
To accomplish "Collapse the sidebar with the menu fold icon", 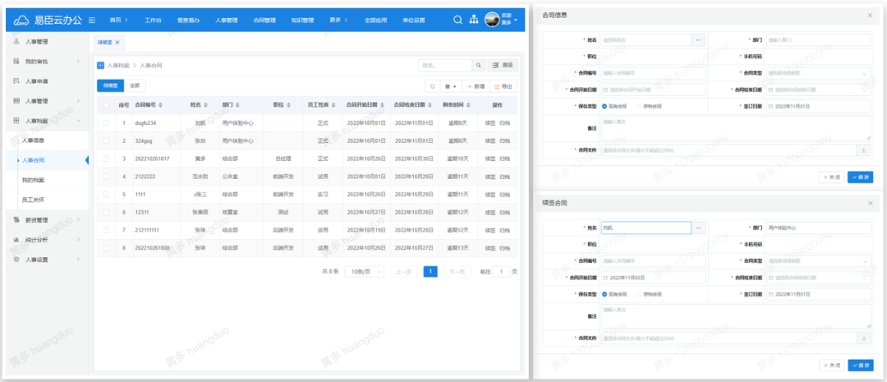I will (x=92, y=21).
